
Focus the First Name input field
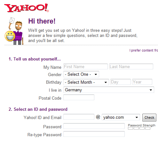85,67
